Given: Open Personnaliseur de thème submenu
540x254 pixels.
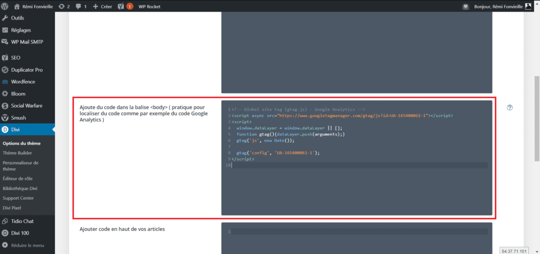Looking at the screenshot, I should tap(21, 166).
